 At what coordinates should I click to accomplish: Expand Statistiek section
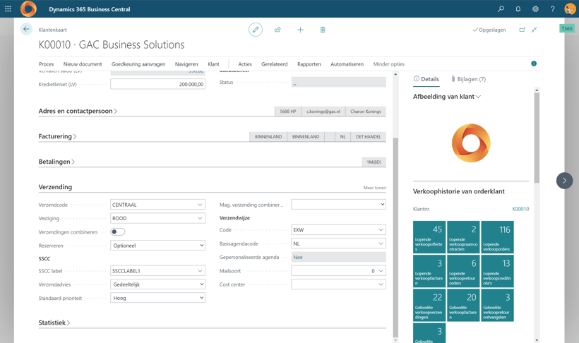(54, 323)
